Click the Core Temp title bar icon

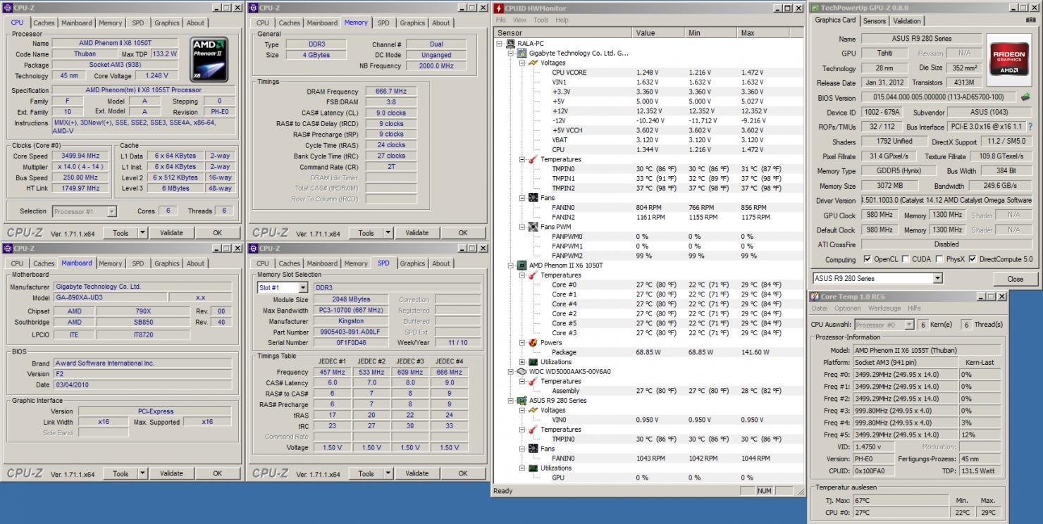(x=815, y=297)
